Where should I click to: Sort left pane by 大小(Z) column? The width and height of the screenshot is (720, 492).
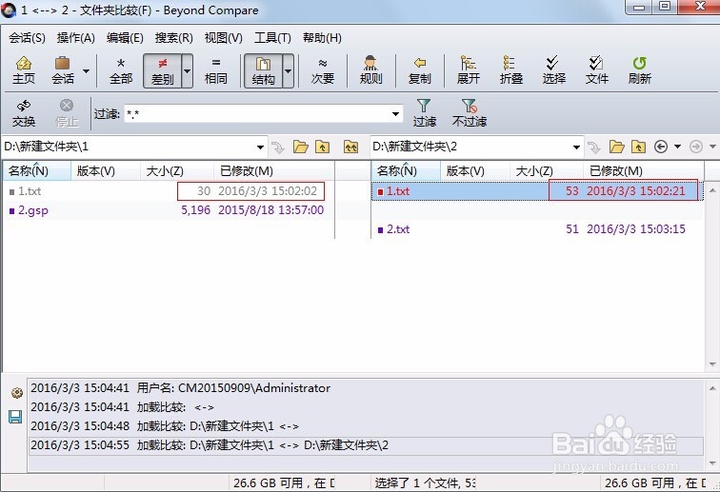pos(177,171)
